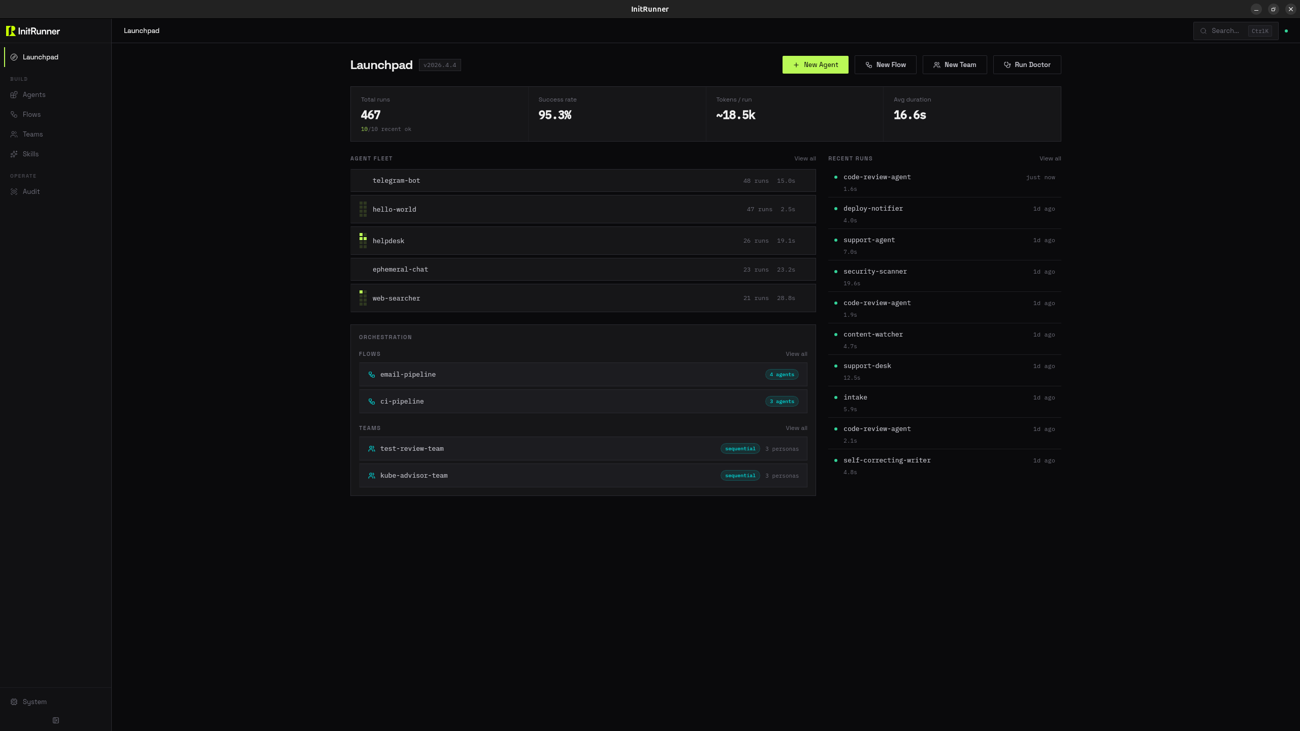Viewport: 1300px width, 731px height.
Task: Open test-review-team
Action: click(583, 449)
